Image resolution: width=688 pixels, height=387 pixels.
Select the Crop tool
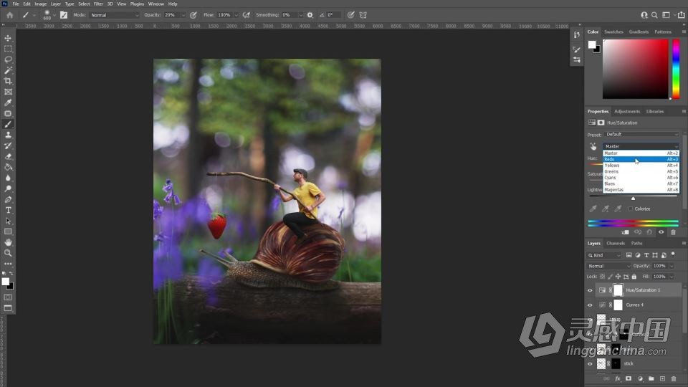click(8, 81)
